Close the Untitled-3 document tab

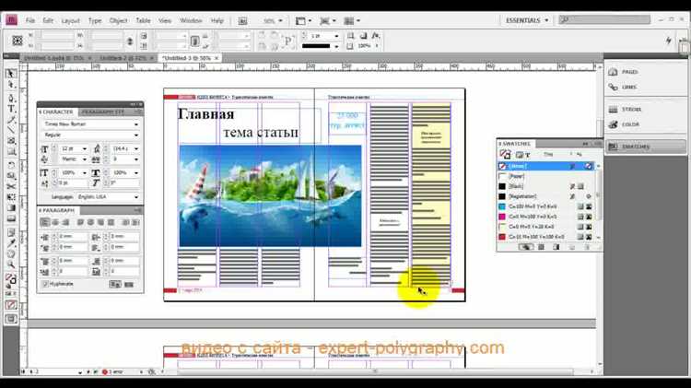point(217,58)
